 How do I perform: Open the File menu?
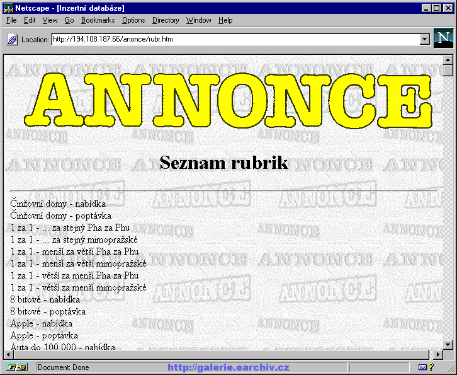coord(11,20)
